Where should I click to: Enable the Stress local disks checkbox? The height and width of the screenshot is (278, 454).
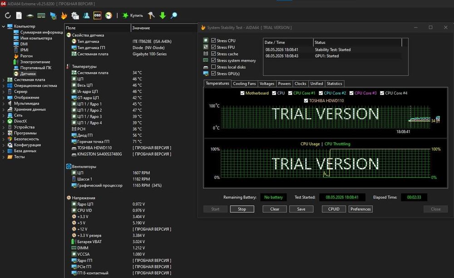pyautogui.click(x=213, y=67)
